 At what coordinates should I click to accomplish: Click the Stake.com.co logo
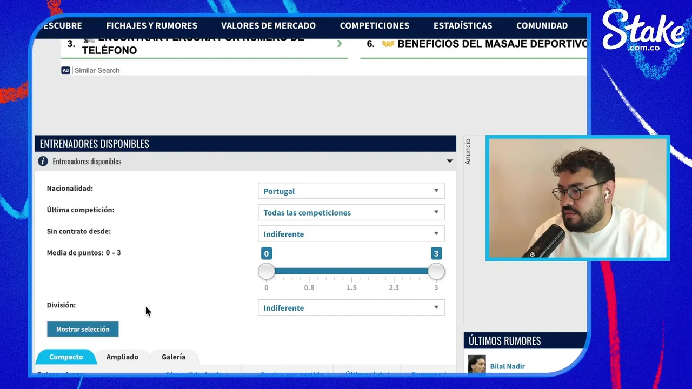(x=643, y=31)
